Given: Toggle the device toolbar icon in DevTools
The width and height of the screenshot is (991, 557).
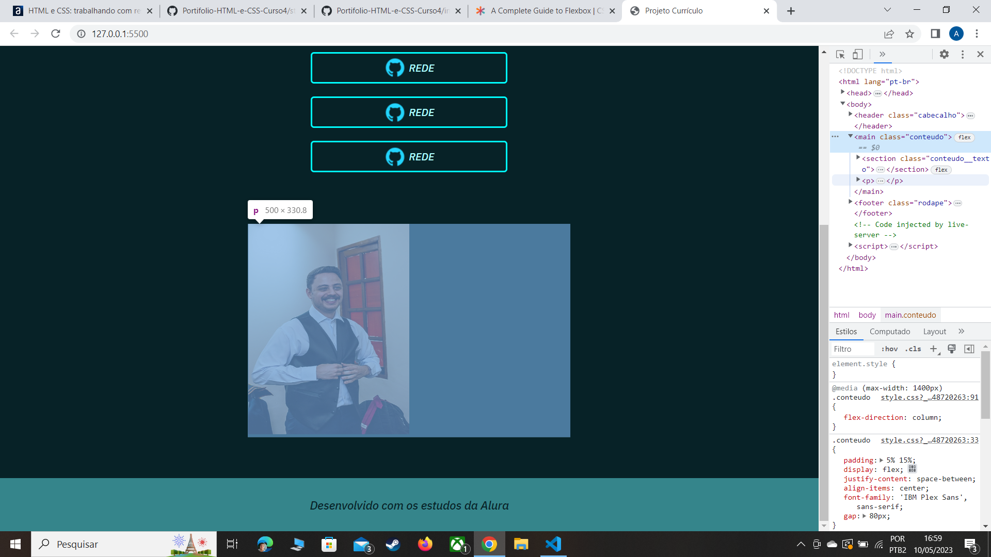Looking at the screenshot, I should (x=857, y=54).
